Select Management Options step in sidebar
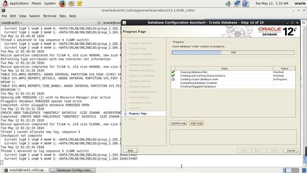 (x=142, y=70)
